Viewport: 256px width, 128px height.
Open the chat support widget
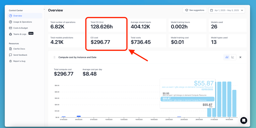[243, 120]
